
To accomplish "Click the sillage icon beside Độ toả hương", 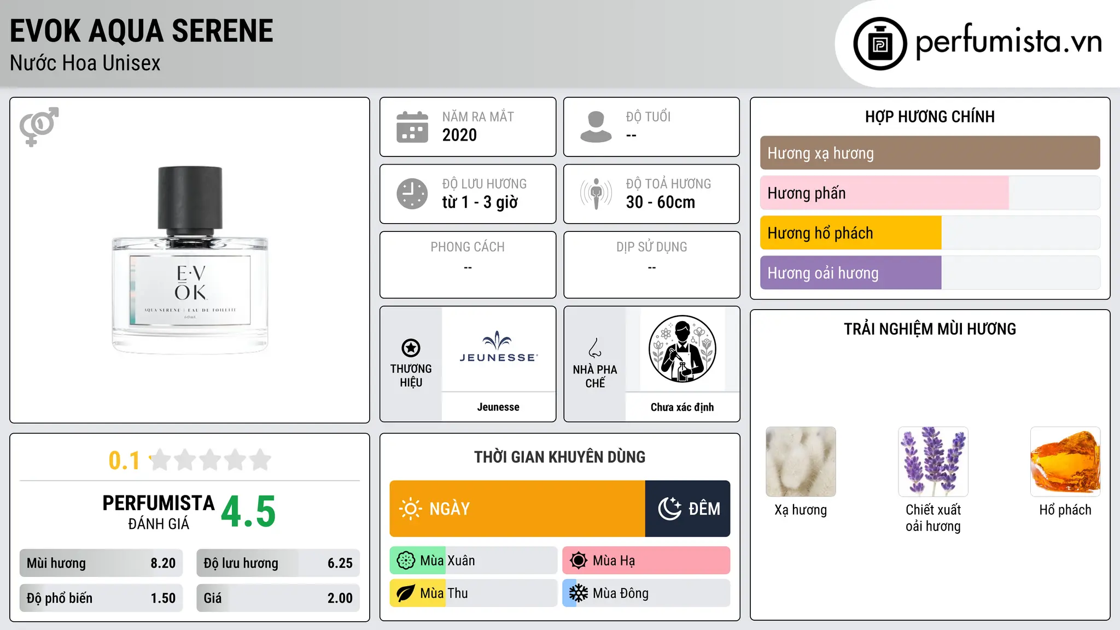I will tap(596, 194).
